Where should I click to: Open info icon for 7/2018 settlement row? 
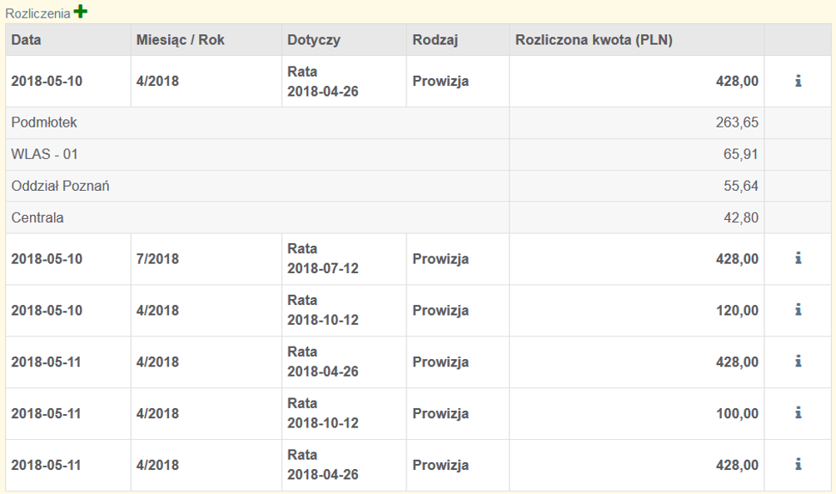[798, 258]
